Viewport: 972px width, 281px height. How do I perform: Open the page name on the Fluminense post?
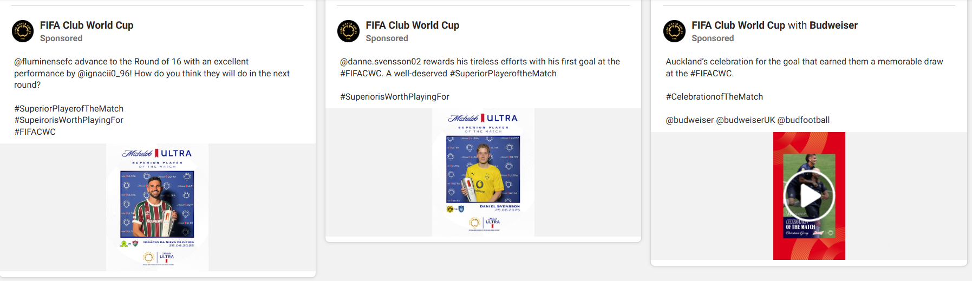(x=87, y=25)
